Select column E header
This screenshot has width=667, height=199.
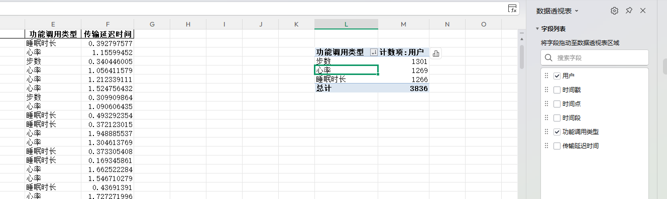tap(53, 24)
